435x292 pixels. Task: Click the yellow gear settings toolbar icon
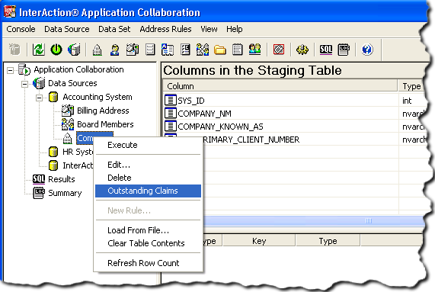click(x=302, y=50)
